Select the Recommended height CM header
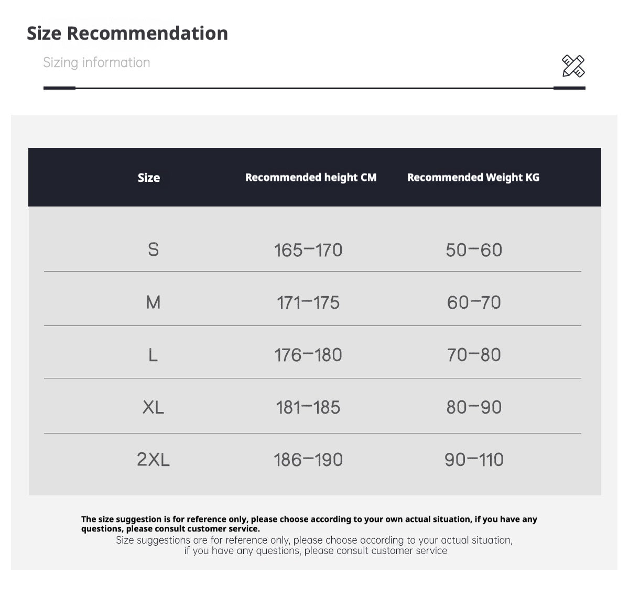This screenshot has height=597, width=629. coord(311,178)
